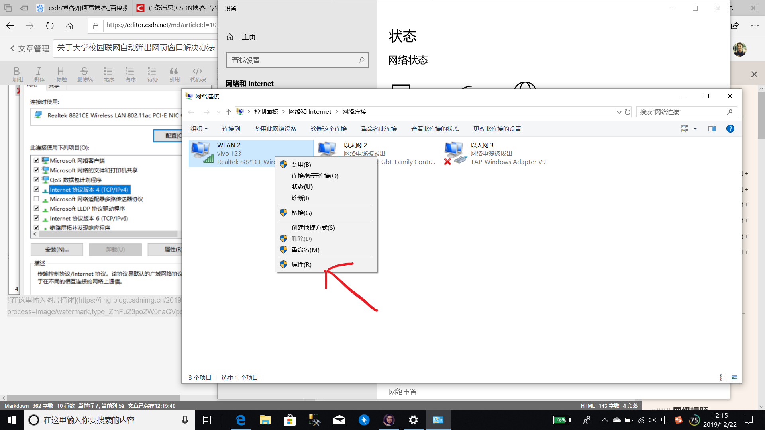This screenshot has height=430, width=765.
Task: Select 属性(R) from the context menu
Action: pos(301,264)
